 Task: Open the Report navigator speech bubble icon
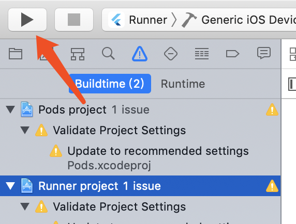264,53
